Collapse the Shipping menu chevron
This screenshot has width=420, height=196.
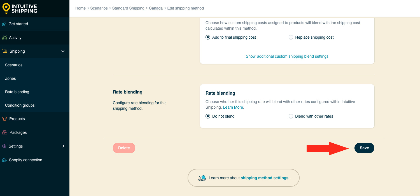63,51
